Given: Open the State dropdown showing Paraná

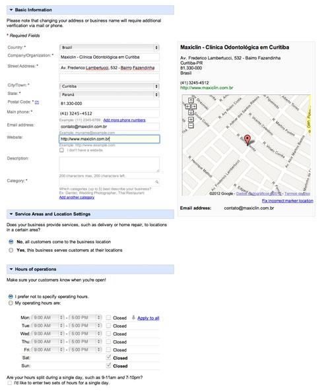Looking at the screenshot, I should pyautogui.click(x=110, y=94).
